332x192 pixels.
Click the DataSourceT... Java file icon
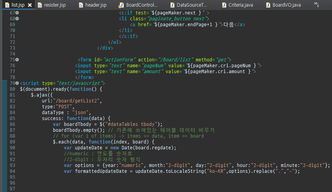pos(172,5)
